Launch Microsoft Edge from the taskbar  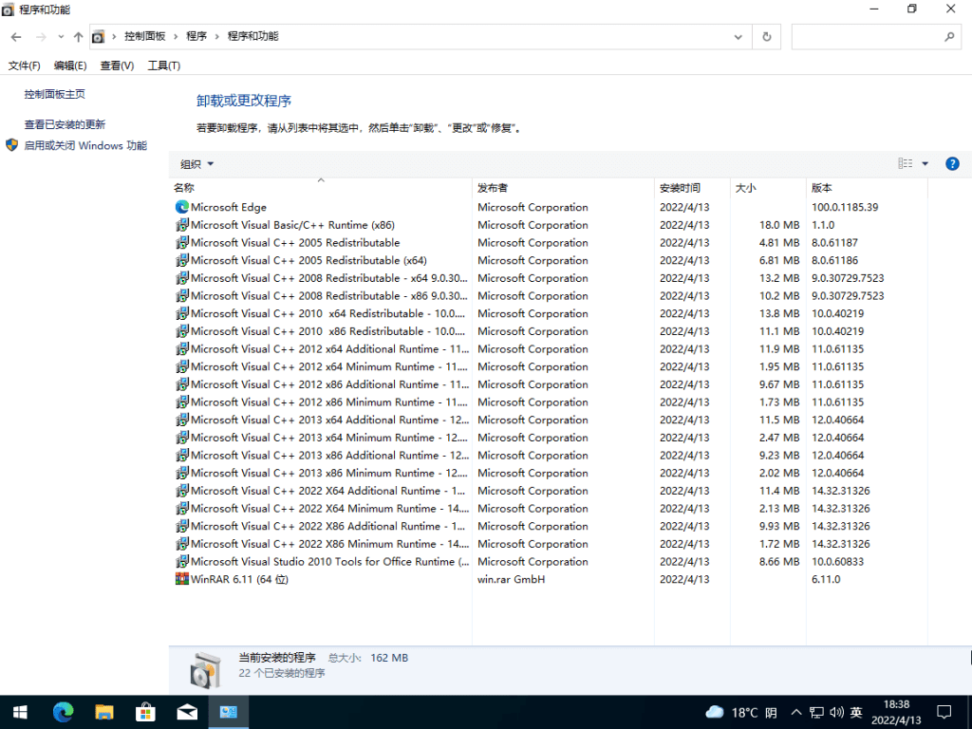[63, 712]
